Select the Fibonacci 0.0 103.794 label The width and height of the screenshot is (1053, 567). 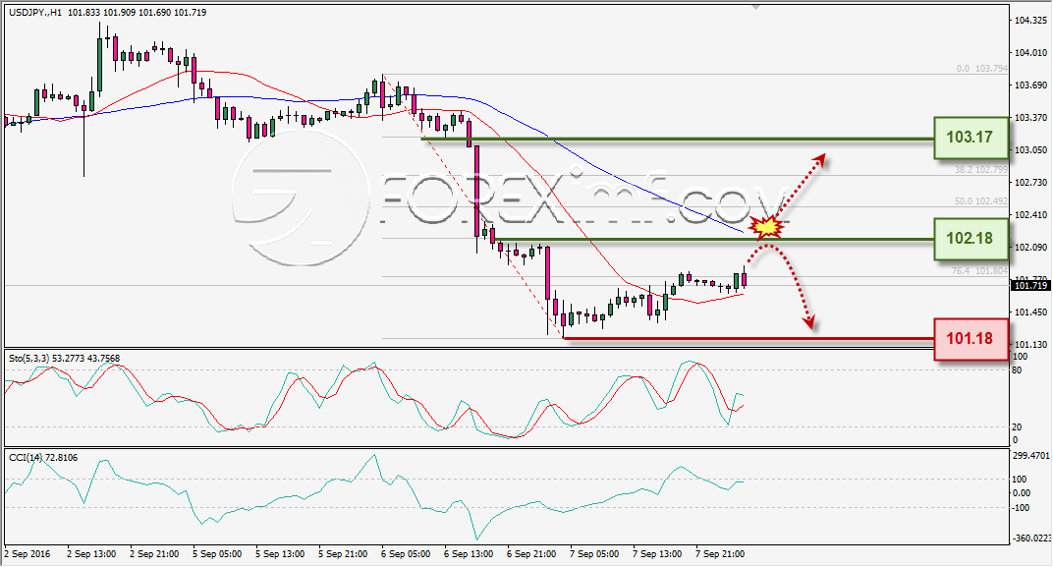(x=982, y=69)
